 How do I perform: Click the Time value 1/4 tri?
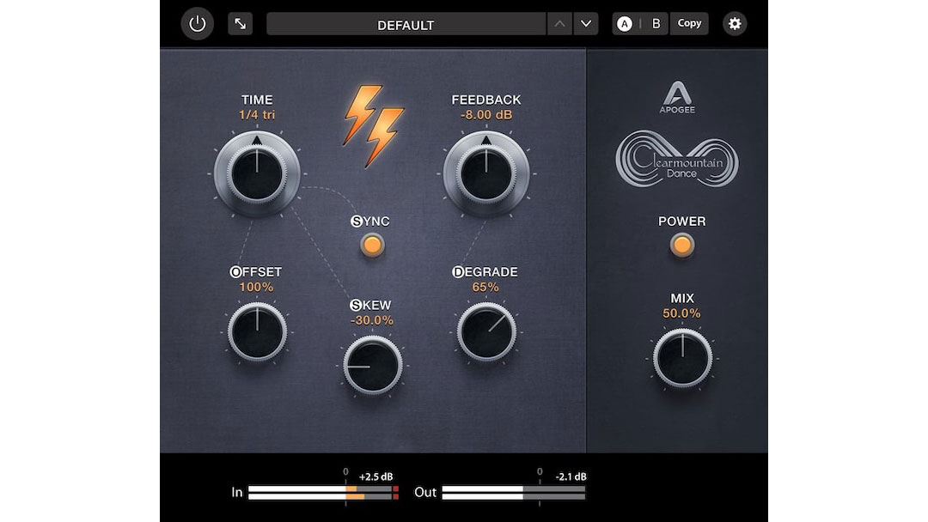(257, 114)
